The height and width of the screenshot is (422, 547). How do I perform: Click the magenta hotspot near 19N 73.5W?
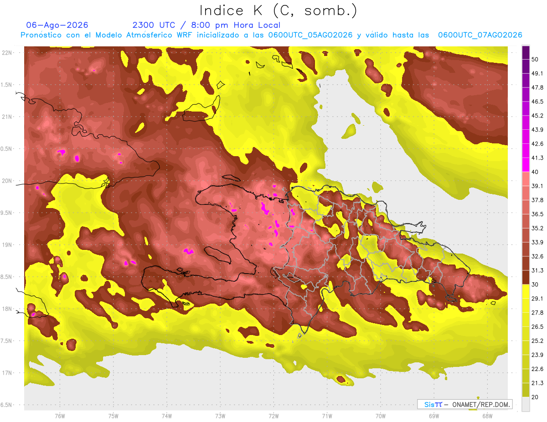point(188,251)
